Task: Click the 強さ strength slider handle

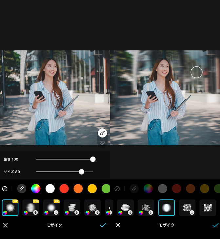Action: (x=93, y=159)
